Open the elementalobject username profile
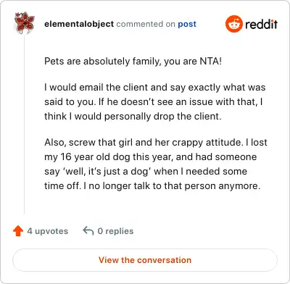This screenshot has height=284, width=290. click(x=79, y=24)
